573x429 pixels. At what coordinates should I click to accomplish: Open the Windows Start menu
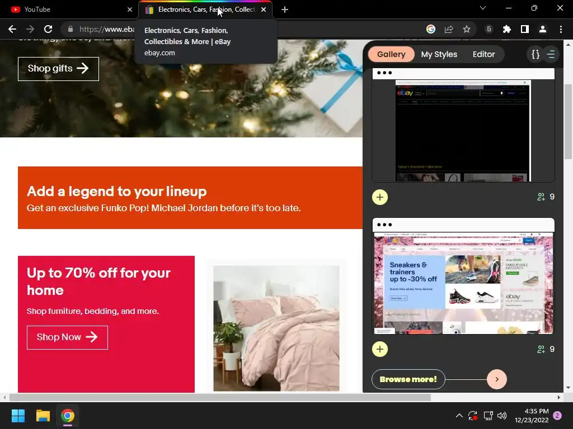click(18, 416)
